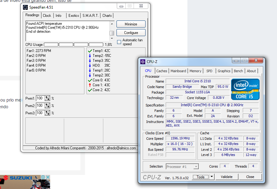Close the Suzuki advertisement with the X icon
277x189 pixels.
pos(48,177)
